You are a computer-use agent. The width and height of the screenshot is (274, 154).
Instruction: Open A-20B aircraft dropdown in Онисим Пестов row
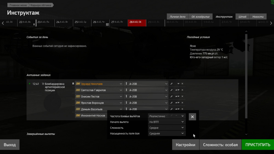[x=146, y=97]
